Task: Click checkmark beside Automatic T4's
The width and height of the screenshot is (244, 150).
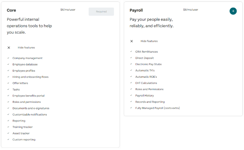Action: (131, 70)
